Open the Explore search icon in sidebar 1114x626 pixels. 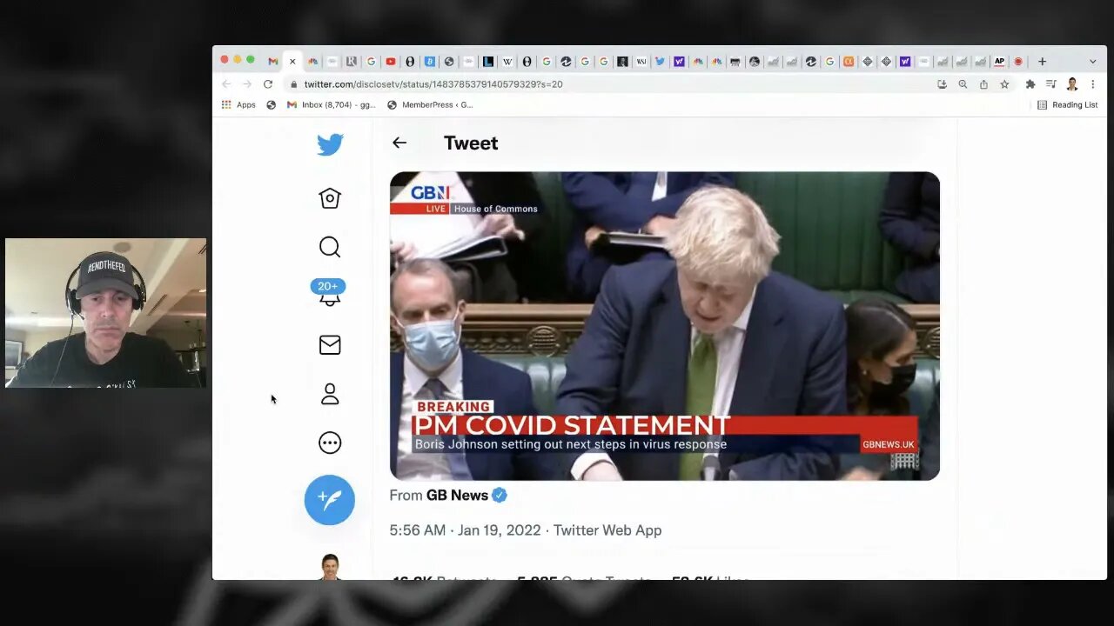330,248
